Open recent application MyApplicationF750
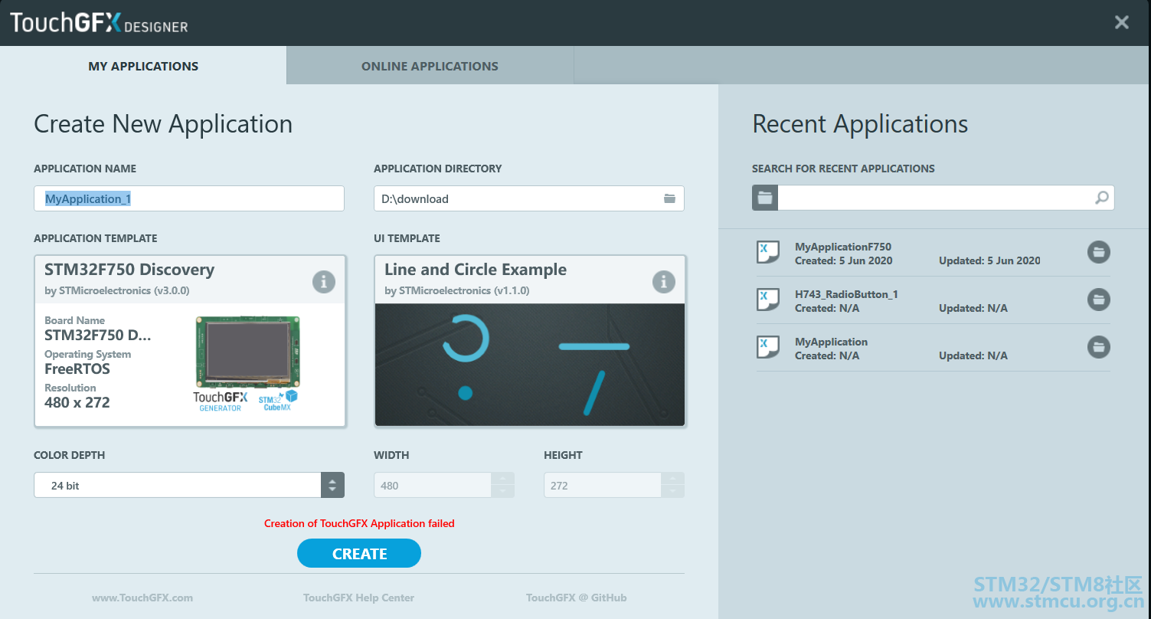 933,253
